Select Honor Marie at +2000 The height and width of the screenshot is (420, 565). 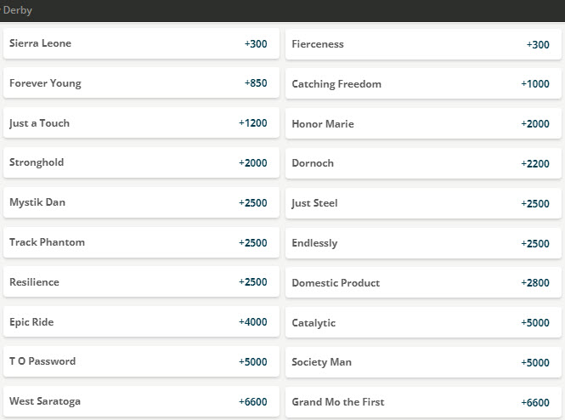(423, 124)
